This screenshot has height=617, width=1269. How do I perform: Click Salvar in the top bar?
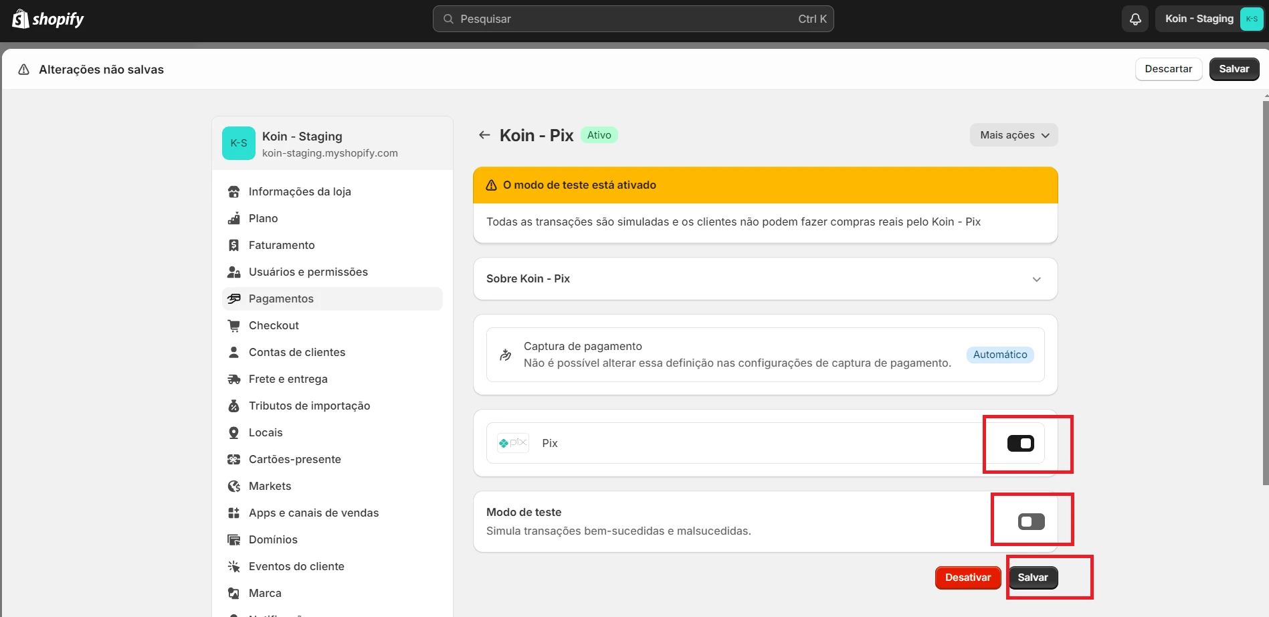1234,69
